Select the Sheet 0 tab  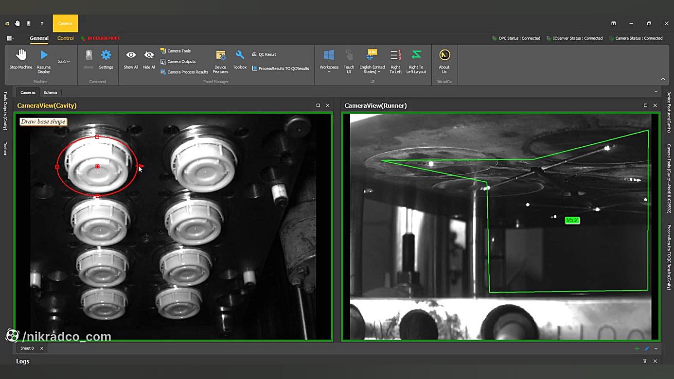click(27, 348)
